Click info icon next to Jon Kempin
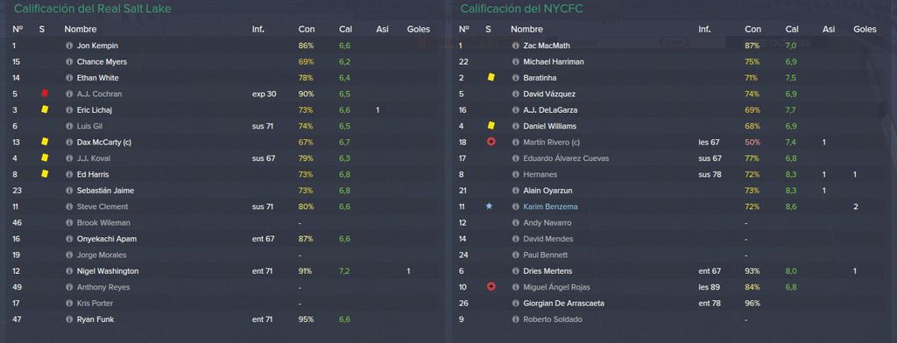The height and width of the screenshot is (343, 897). (69, 45)
